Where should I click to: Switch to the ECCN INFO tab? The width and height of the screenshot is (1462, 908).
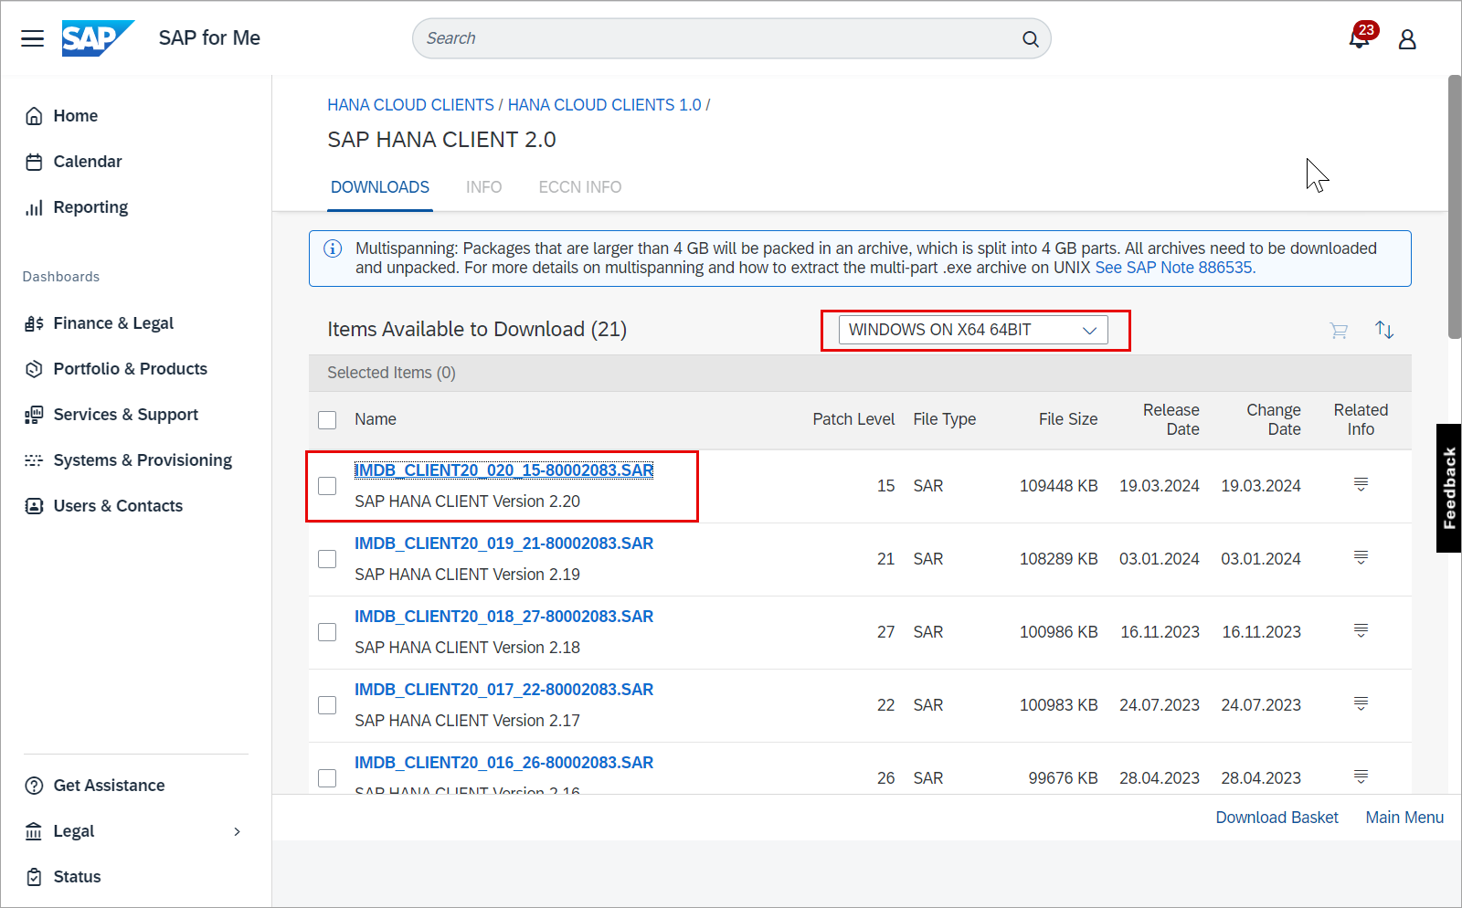580,187
